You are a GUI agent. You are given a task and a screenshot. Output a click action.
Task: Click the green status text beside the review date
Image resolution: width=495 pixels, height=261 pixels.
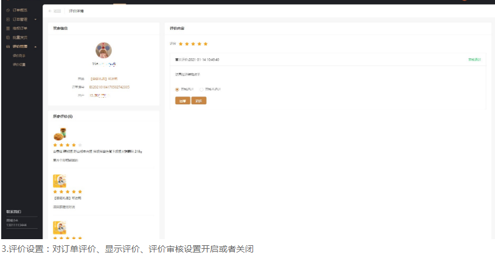(474, 59)
